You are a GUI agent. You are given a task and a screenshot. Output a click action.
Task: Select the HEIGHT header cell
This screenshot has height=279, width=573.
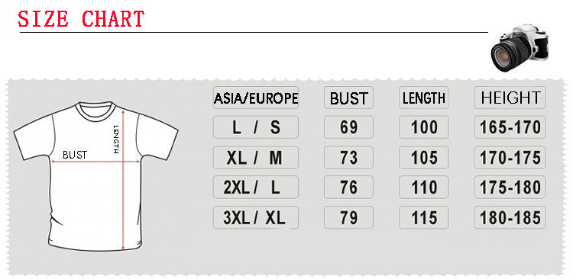(x=510, y=98)
